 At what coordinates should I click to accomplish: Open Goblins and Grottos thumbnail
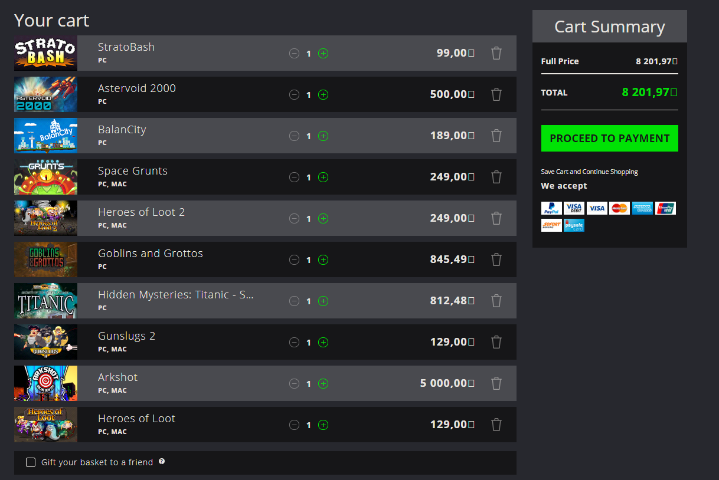pyautogui.click(x=45, y=259)
